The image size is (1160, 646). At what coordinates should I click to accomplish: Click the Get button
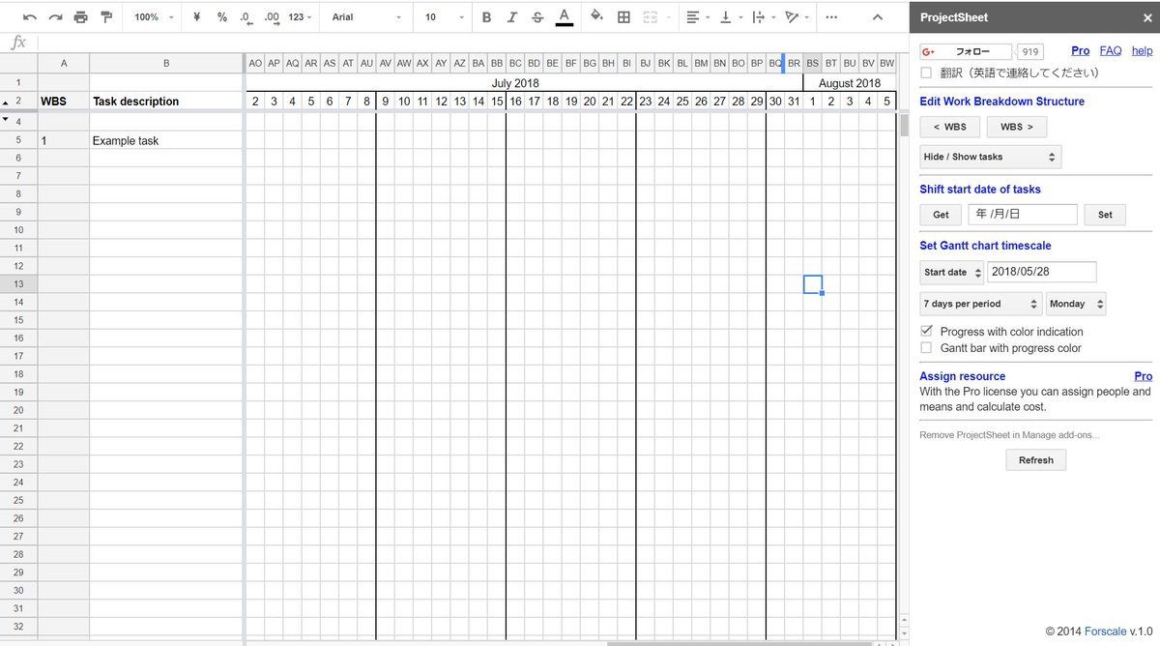click(x=941, y=215)
